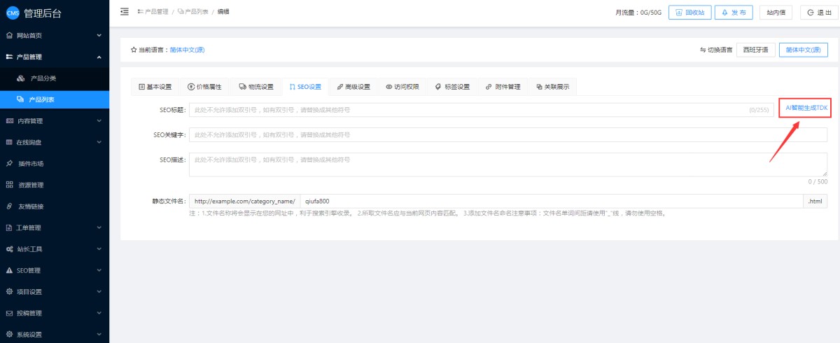Viewport: 840px width, 343px height.
Task: Open the 价格属性 tab
Action: (204, 87)
